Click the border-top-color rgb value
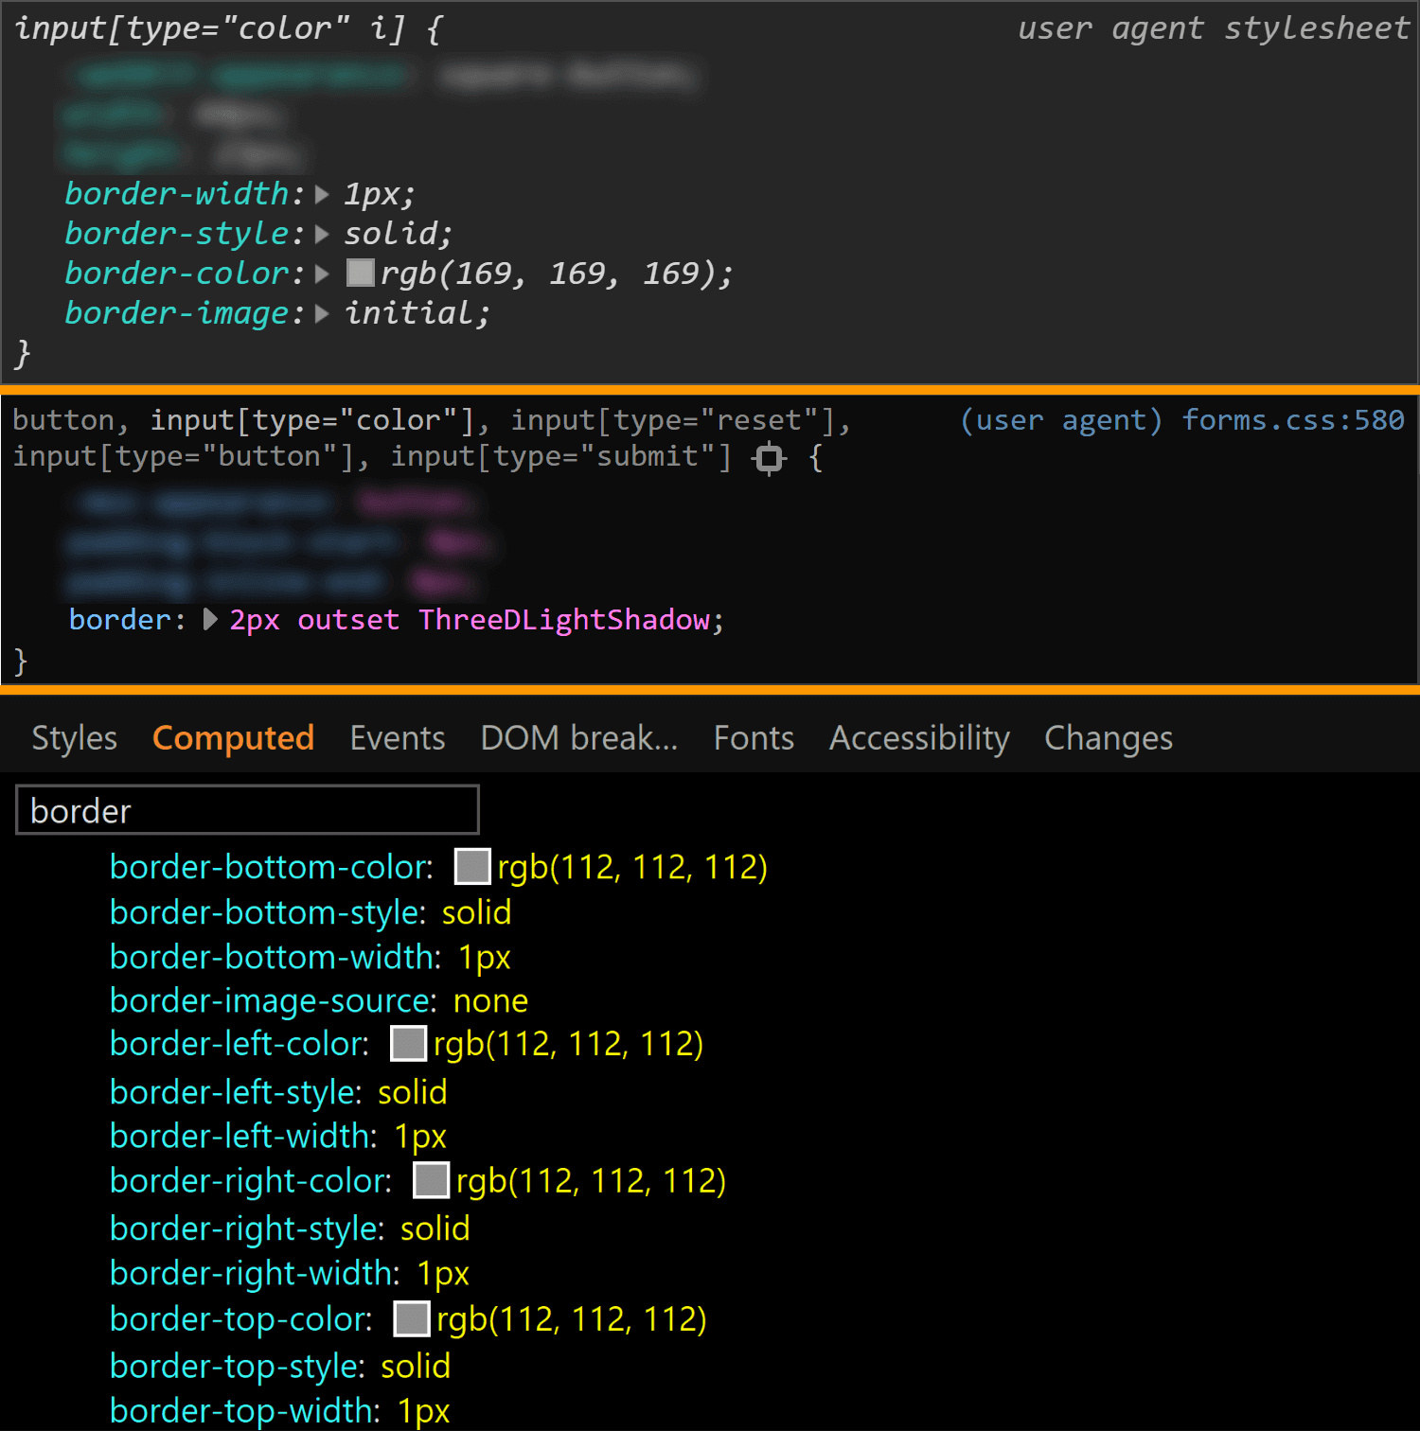1420x1431 pixels. point(572,1319)
